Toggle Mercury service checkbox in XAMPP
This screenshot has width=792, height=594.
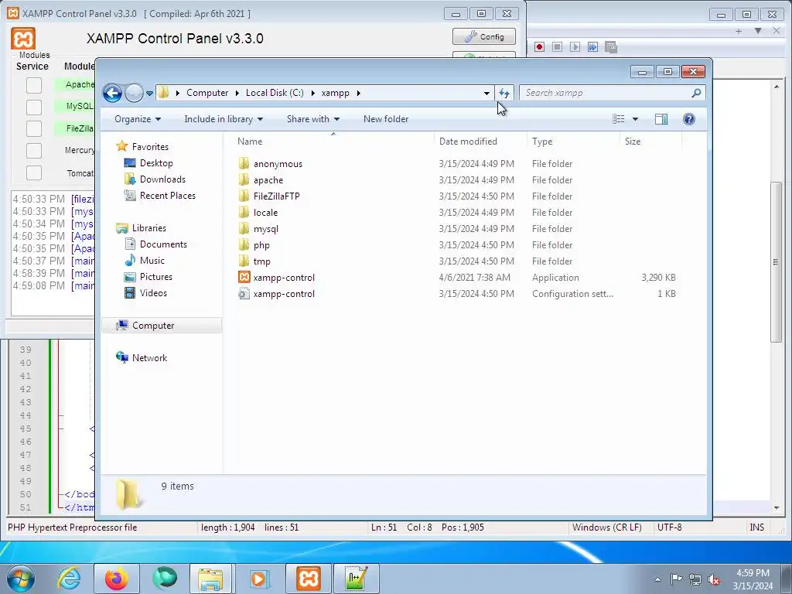coord(34,151)
